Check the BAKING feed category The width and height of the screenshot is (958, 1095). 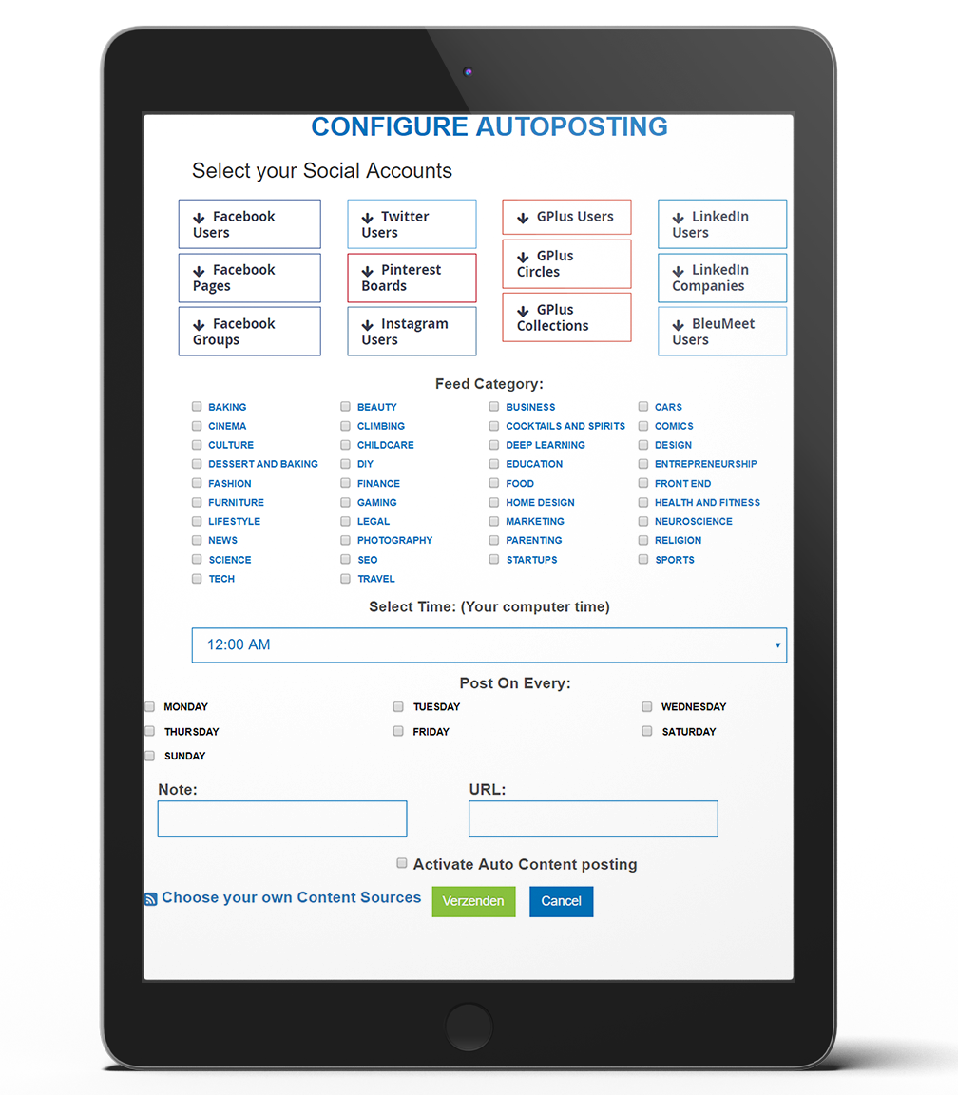coord(197,407)
